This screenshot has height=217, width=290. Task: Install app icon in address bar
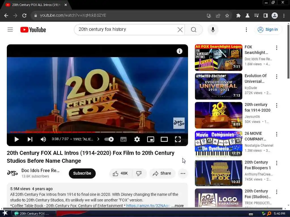tap(209, 16)
